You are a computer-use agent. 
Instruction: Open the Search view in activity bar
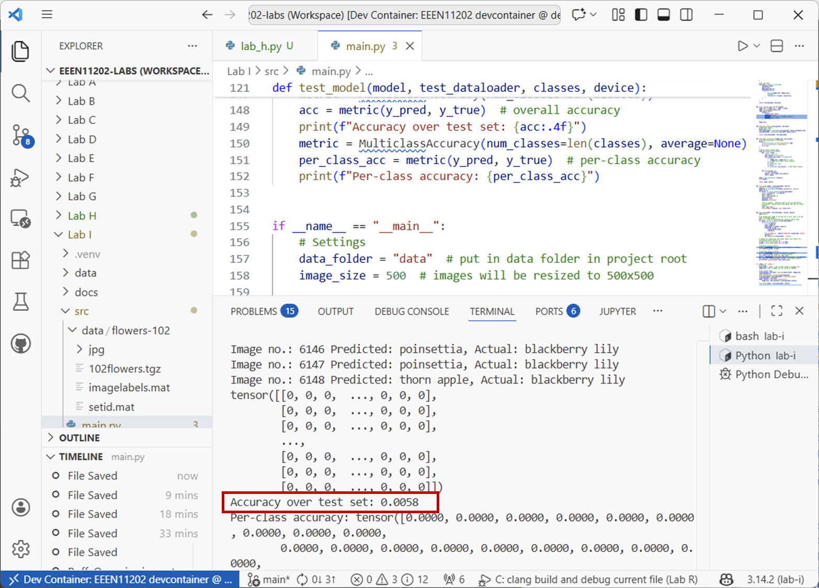(20, 94)
